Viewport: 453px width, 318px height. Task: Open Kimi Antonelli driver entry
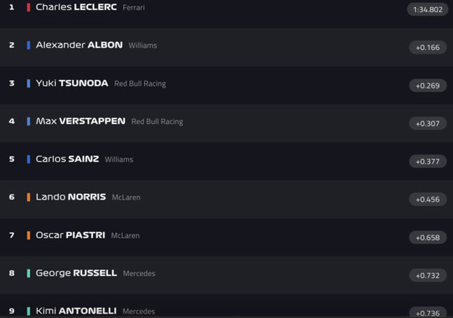76,311
